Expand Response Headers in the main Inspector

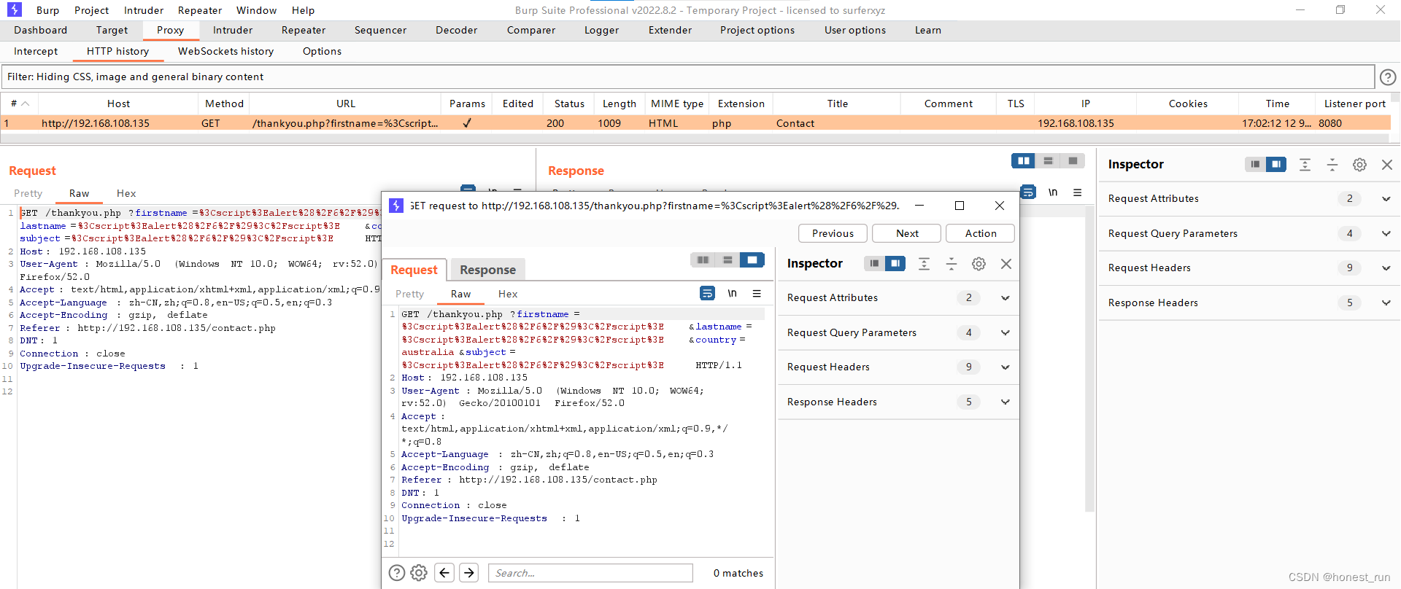click(x=1386, y=303)
